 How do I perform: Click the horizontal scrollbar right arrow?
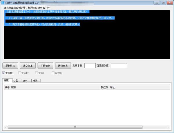click(168, 127)
